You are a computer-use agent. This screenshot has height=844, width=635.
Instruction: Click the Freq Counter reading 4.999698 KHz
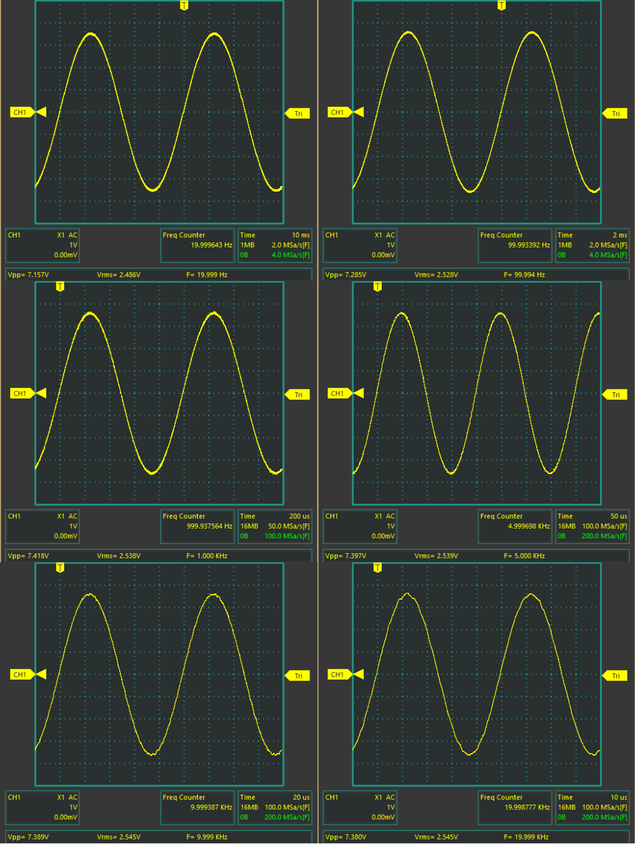point(515,526)
